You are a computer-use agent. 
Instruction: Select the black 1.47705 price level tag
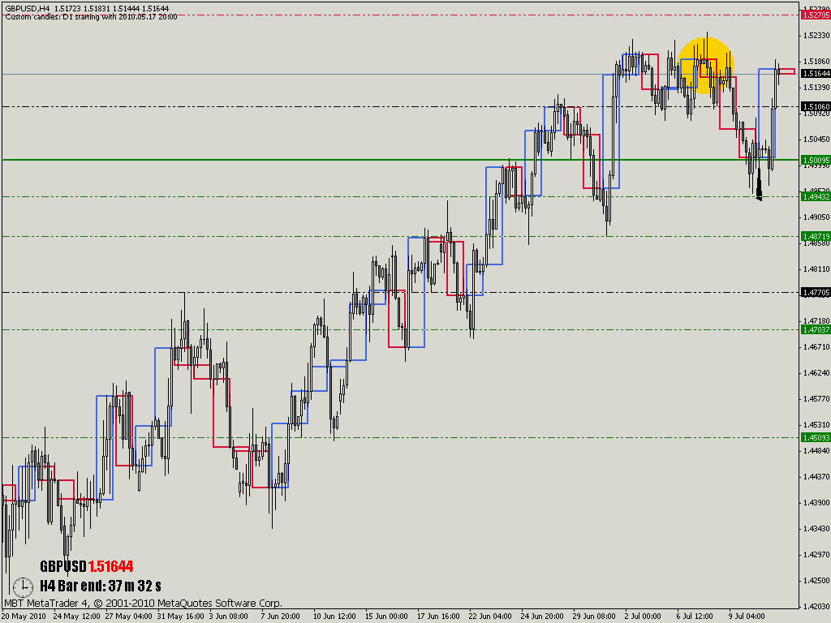pyautogui.click(x=816, y=292)
